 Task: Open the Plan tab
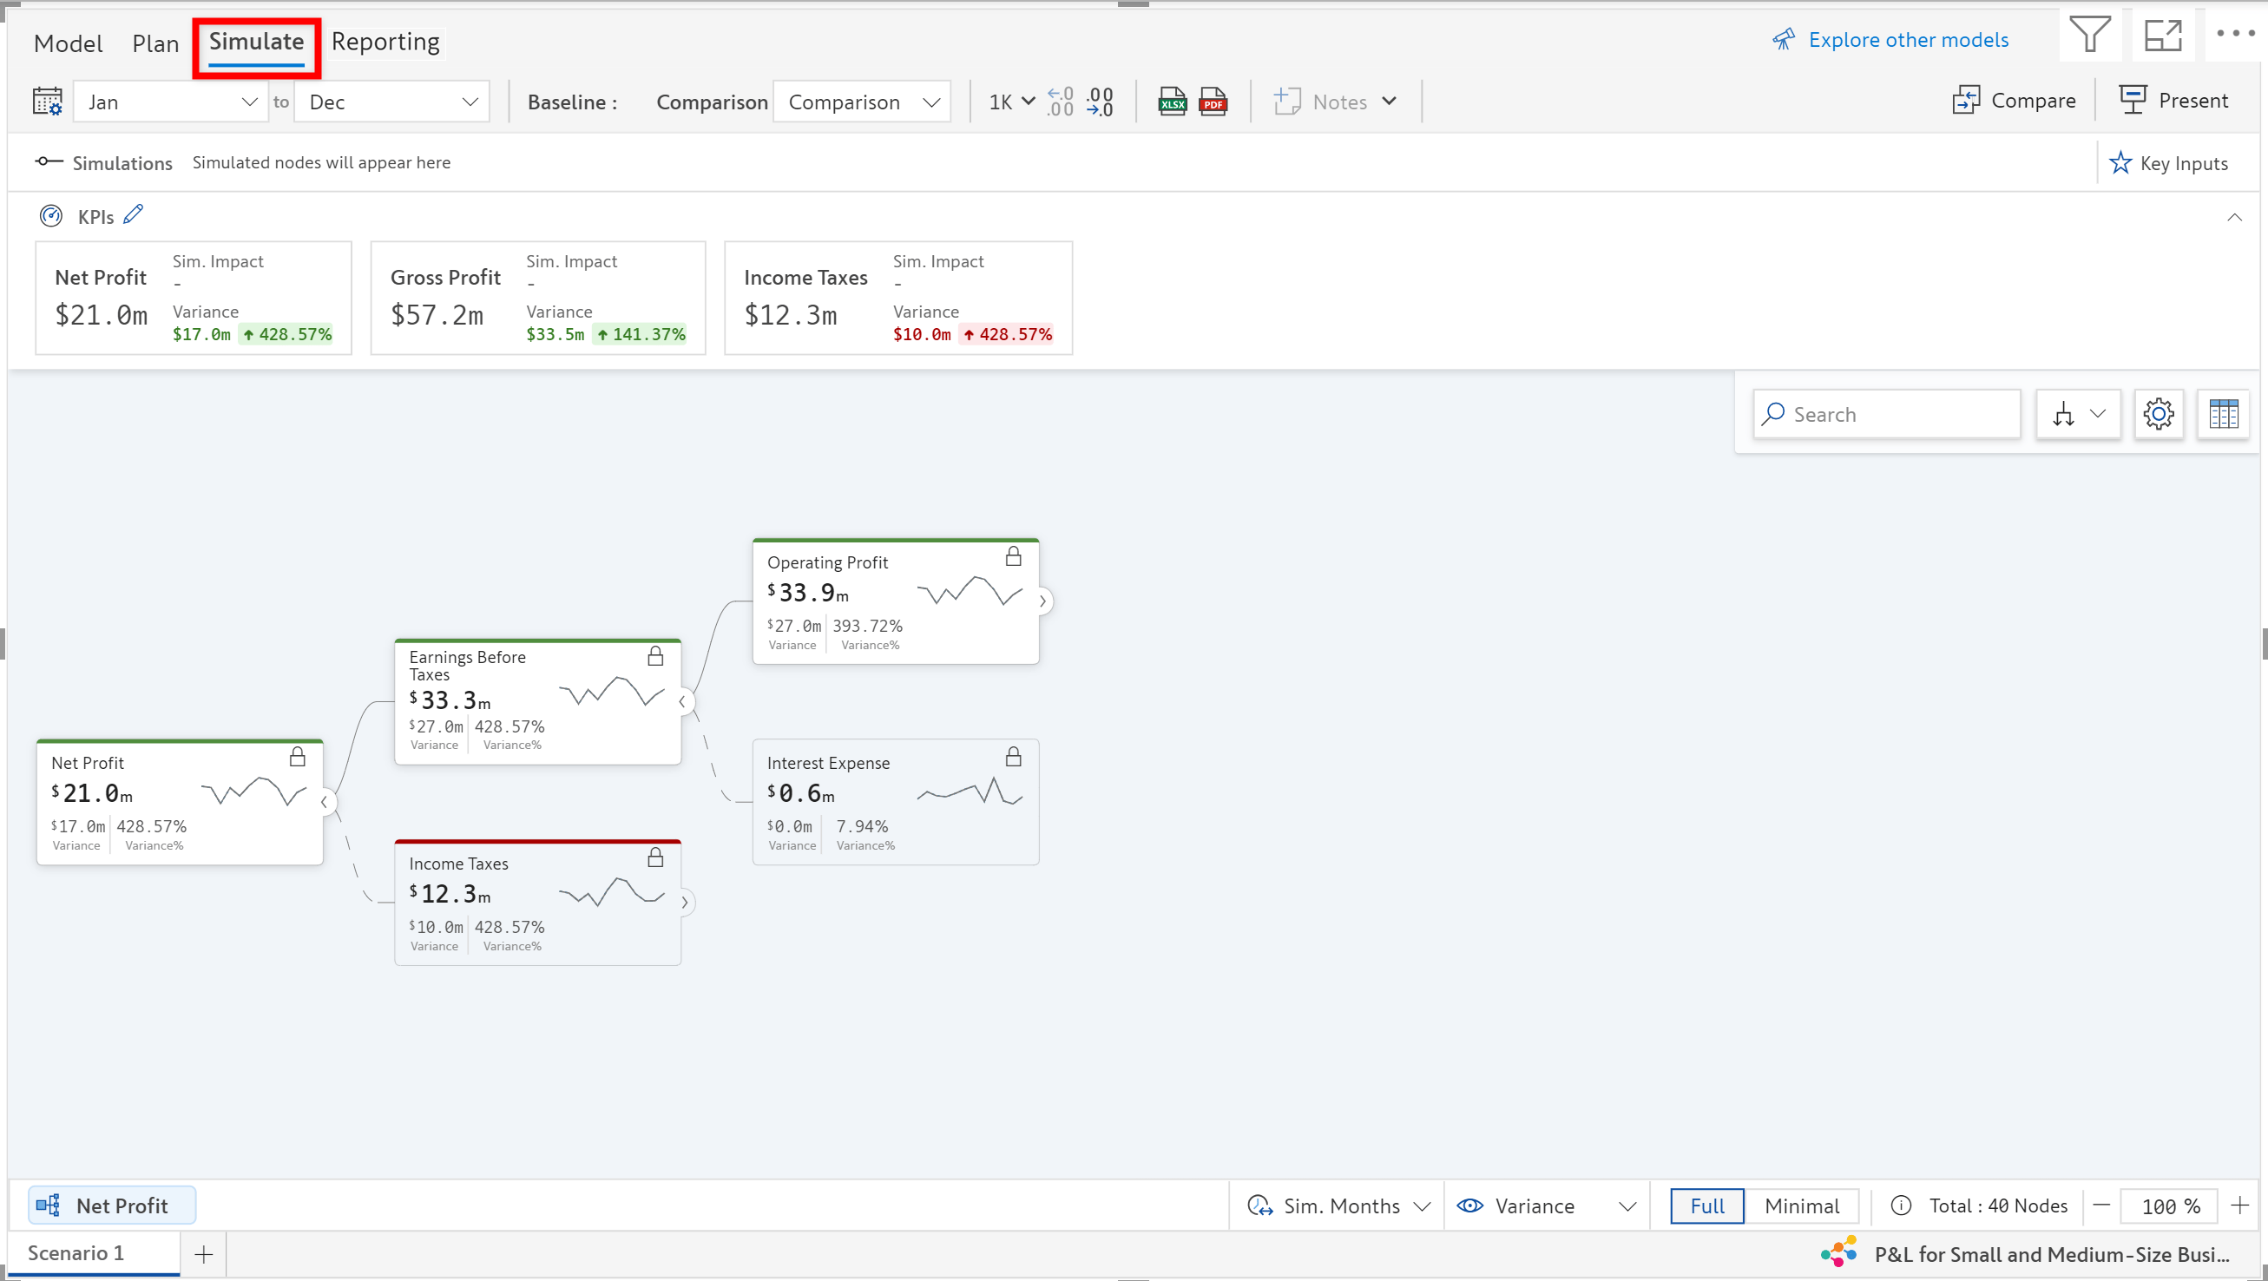pyautogui.click(x=155, y=43)
